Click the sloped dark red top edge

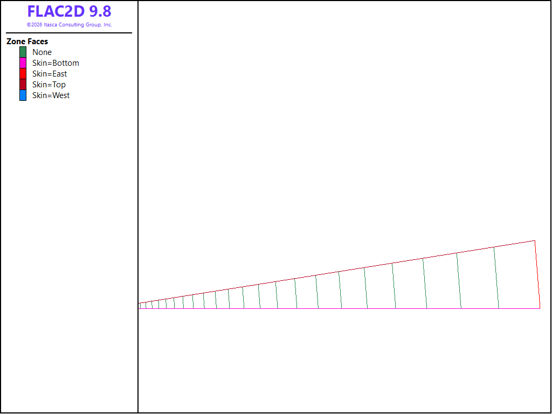pos(336,272)
